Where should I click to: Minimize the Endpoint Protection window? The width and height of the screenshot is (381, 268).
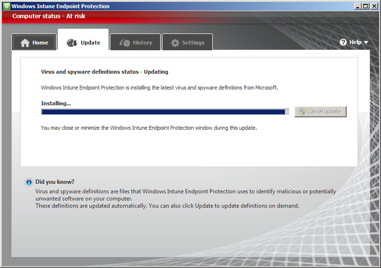click(357, 6)
